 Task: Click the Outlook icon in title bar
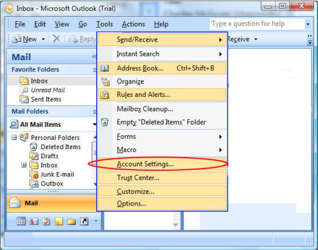[9, 9]
